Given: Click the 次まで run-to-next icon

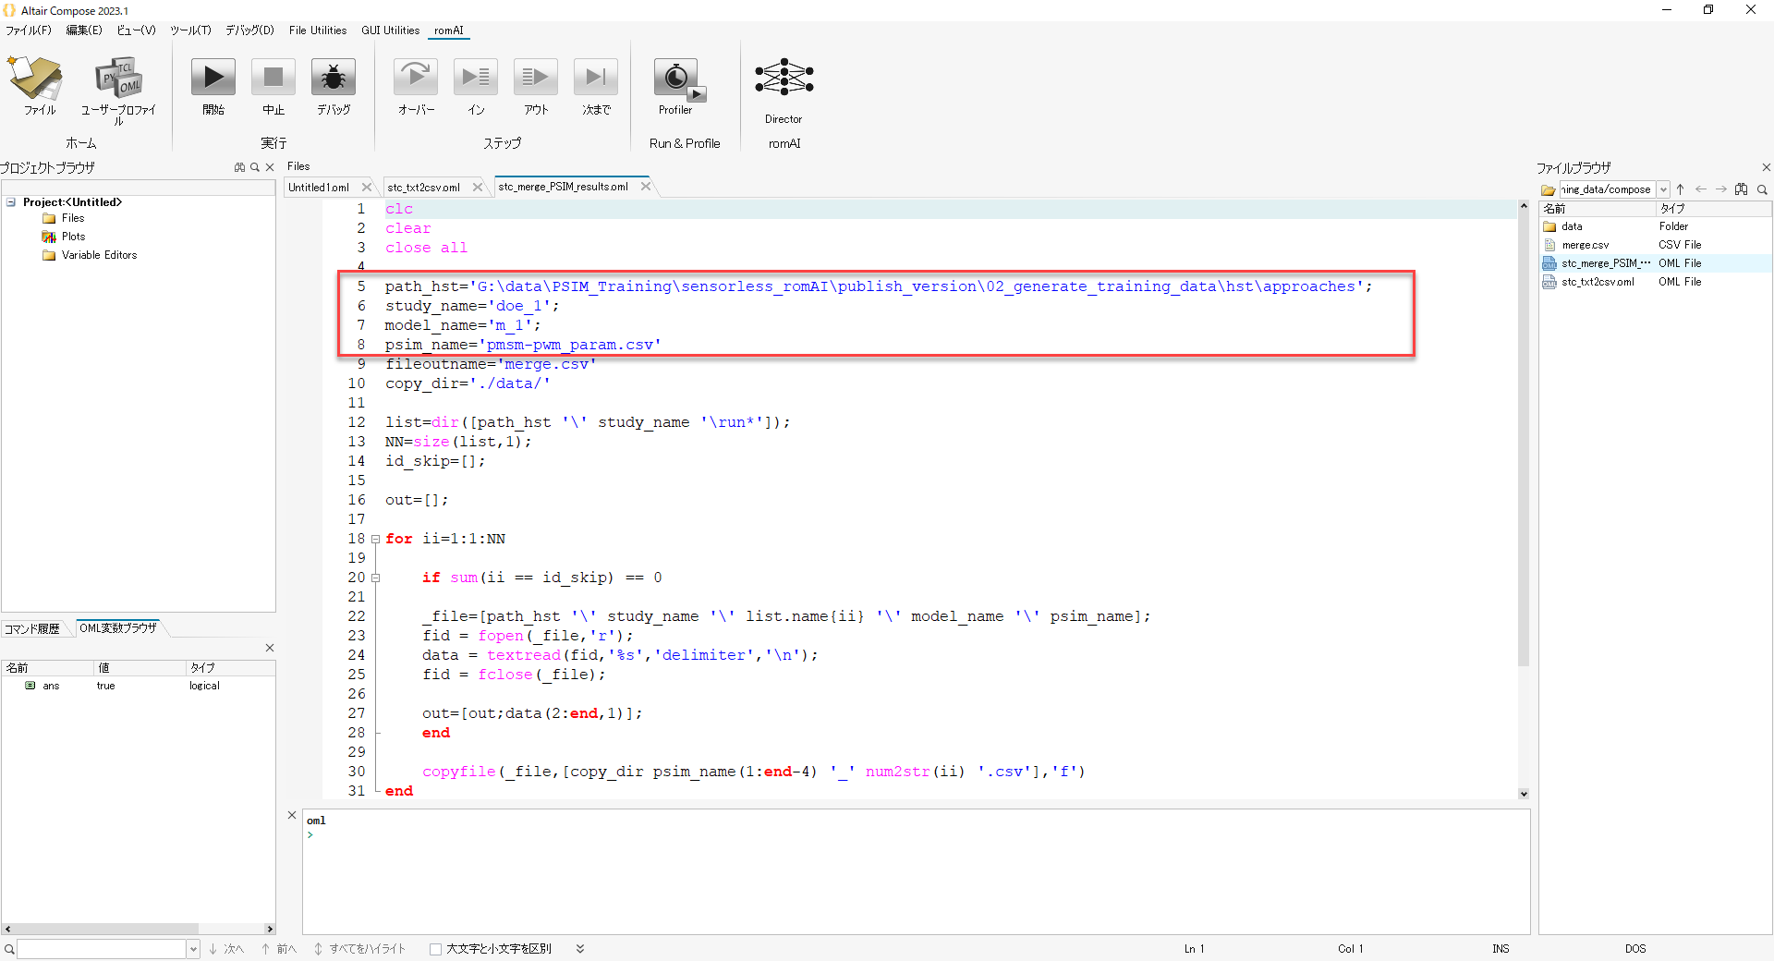Looking at the screenshot, I should click(596, 79).
